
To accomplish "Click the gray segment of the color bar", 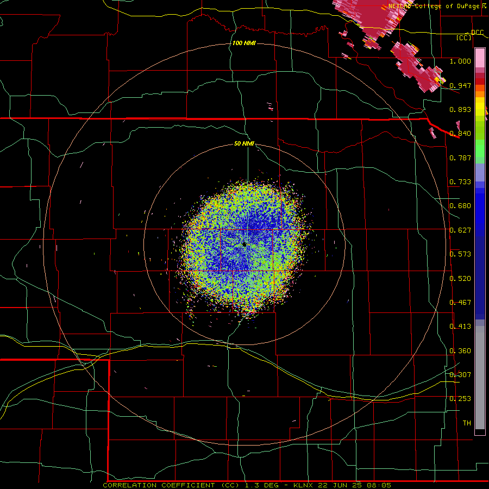I will (x=480, y=378).
